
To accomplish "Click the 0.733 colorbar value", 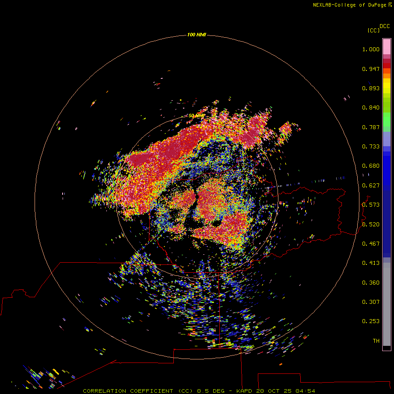I will [371, 147].
